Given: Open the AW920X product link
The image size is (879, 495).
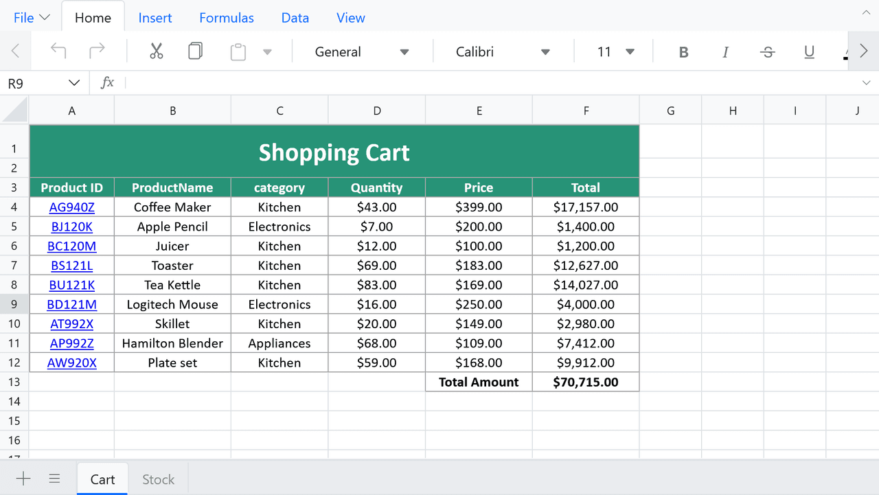Looking at the screenshot, I should 72,362.
